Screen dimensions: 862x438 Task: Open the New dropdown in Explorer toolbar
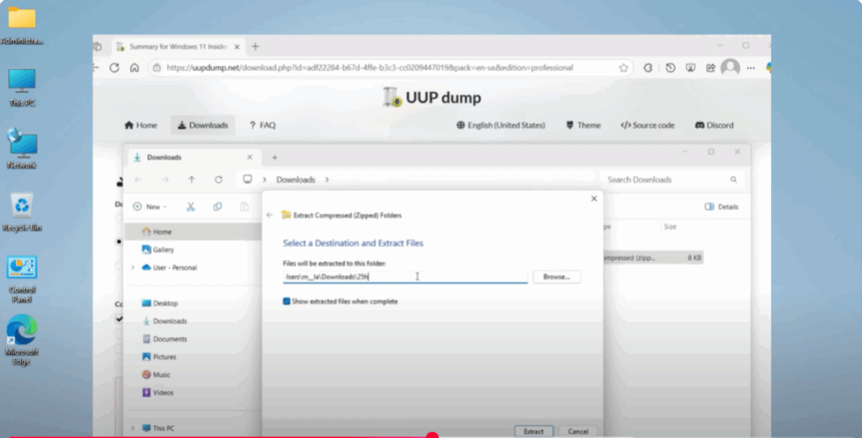tap(150, 206)
